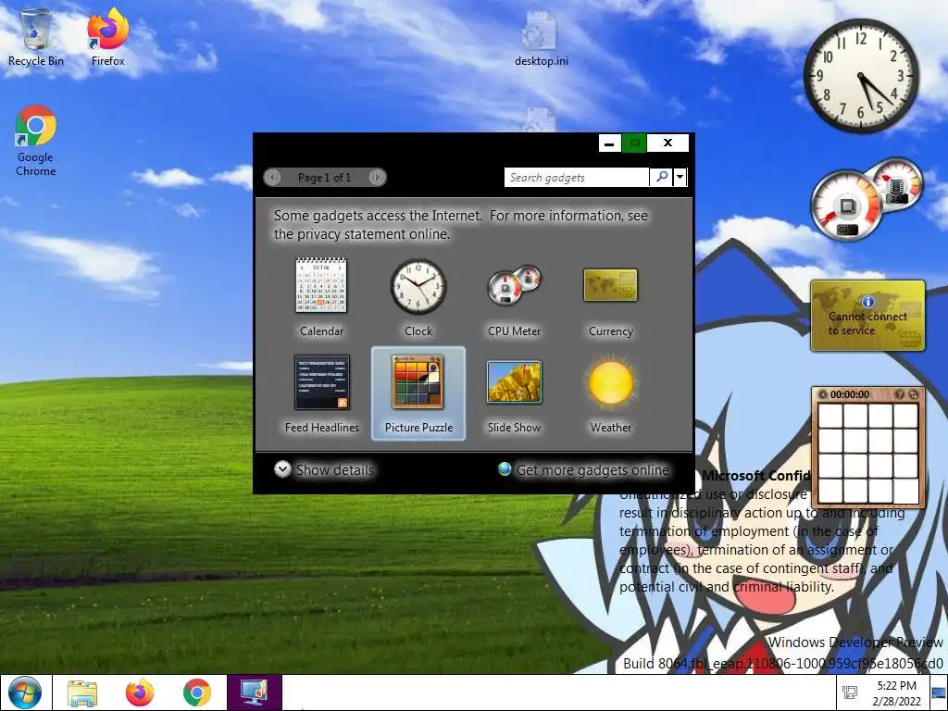Select Firefox desktop shortcut
The image size is (948, 711).
108,37
